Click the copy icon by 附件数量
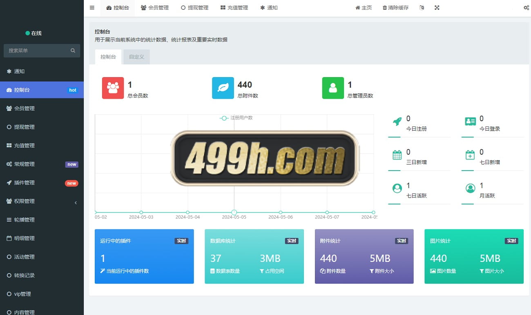 coord(323,271)
